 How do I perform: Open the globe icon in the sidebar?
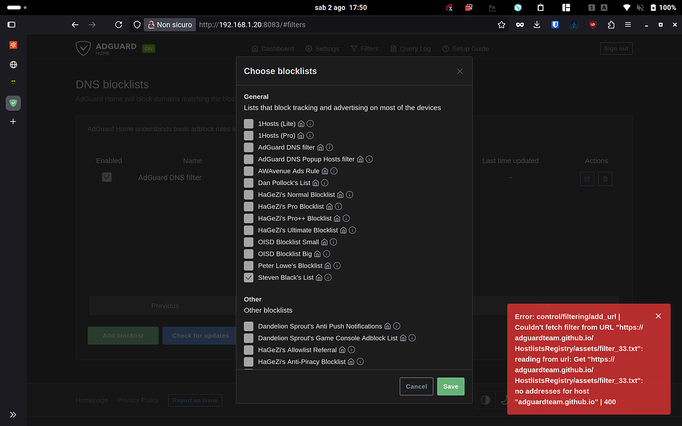point(13,65)
